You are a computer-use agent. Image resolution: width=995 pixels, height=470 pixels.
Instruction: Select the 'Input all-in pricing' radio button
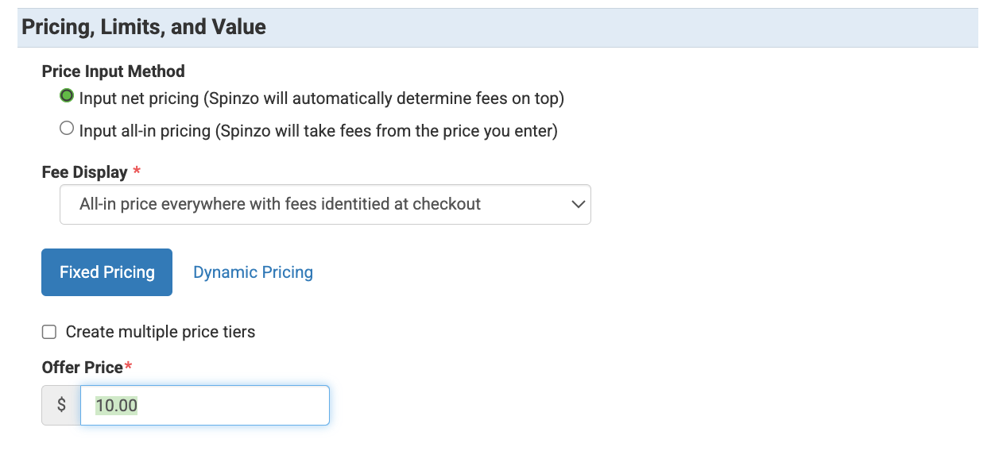tap(68, 129)
